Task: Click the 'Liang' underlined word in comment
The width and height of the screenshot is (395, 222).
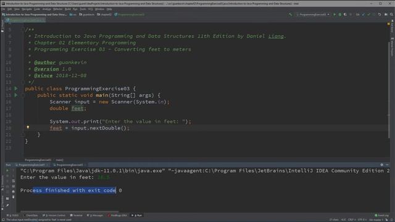Action: [276, 36]
